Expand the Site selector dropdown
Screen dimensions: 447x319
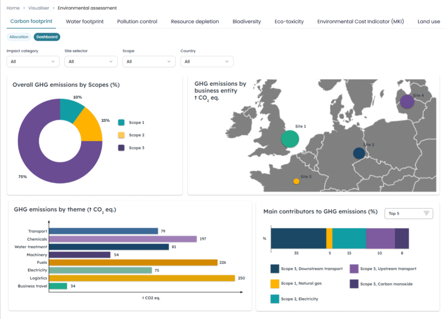click(x=91, y=62)
